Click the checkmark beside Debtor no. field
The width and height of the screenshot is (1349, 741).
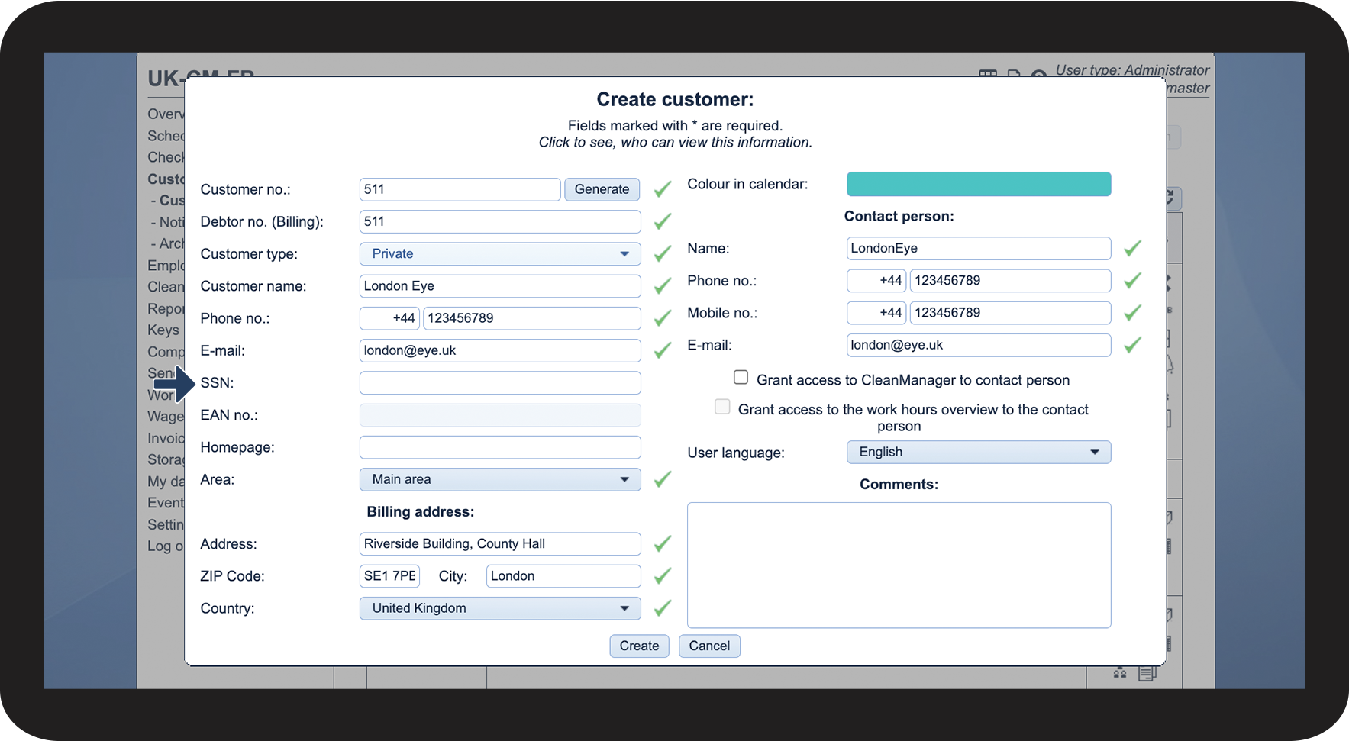tap(662, 221)
